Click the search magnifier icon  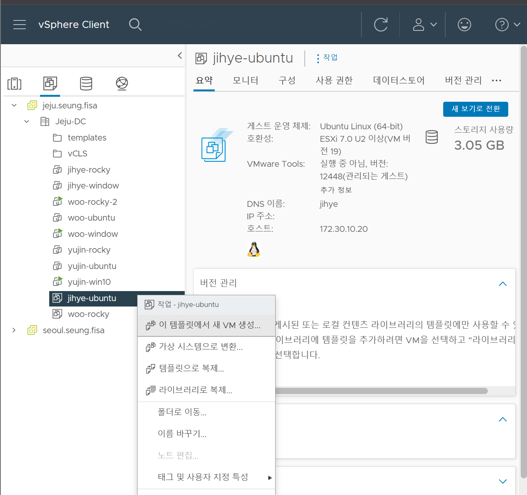[135, 25]
